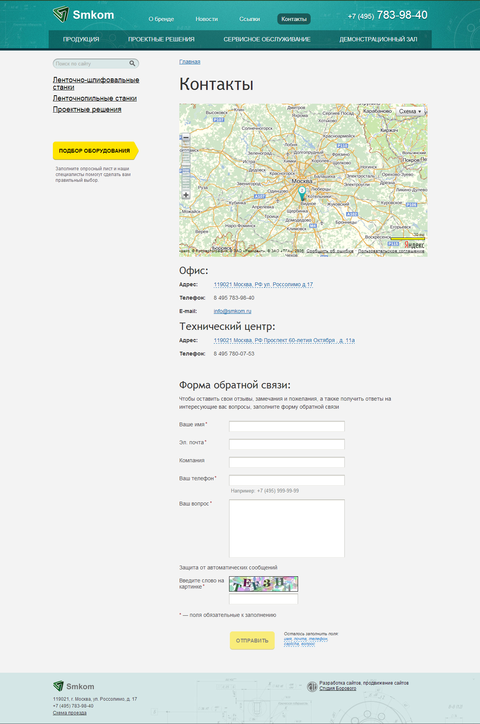This screenshot has width=480, height=724.
Task: Focus the captcha word input field
Action: pos(264,599)
